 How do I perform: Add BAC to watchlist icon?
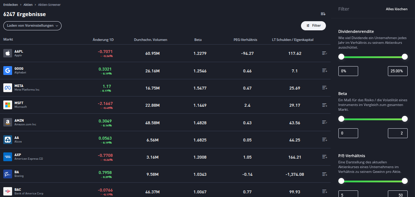pyautogui.click(x=324, y=191)
